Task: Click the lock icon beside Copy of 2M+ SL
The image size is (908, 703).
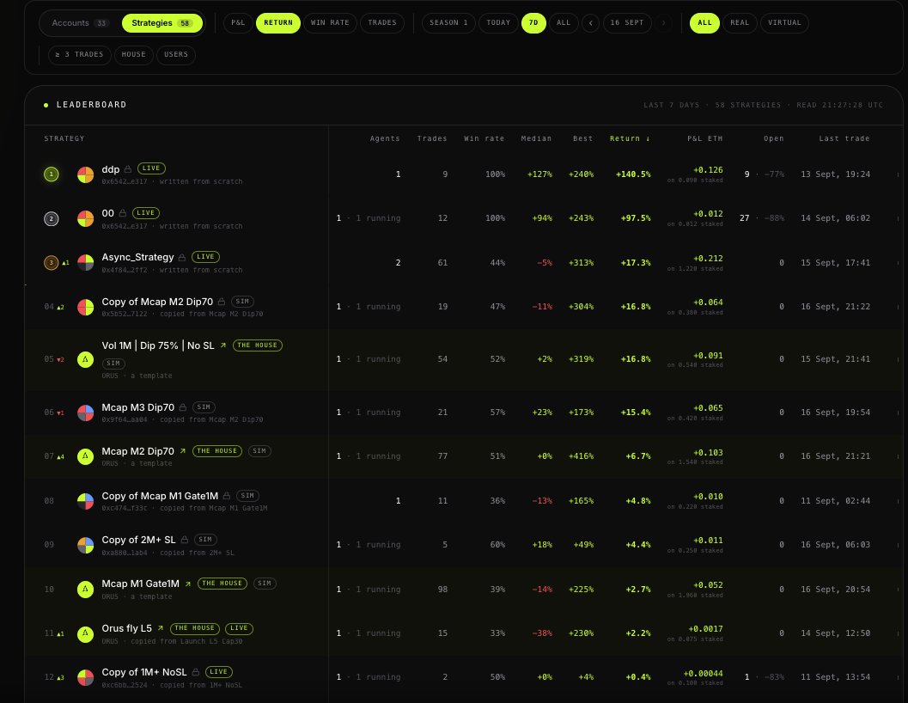Action: [184, 541]
